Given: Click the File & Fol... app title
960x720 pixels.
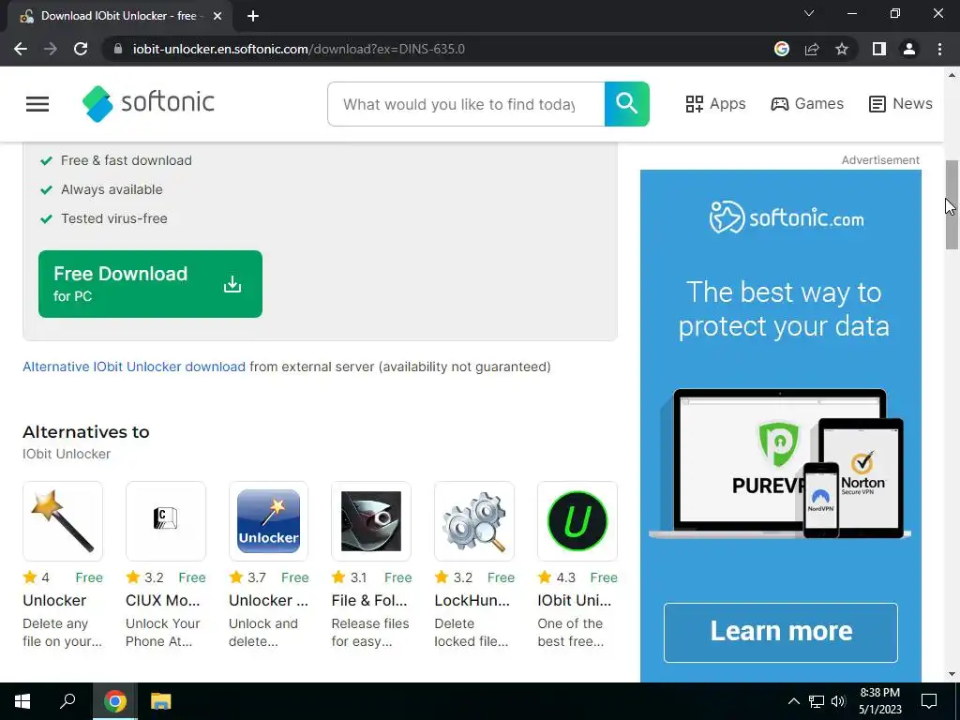Looking at the screenshot, I should 369,601.
